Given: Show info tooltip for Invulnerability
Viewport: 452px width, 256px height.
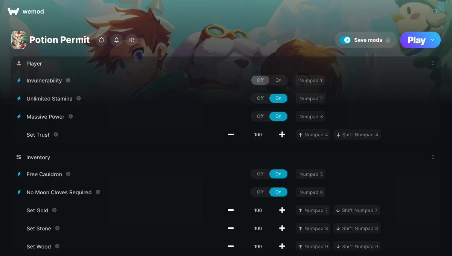Looking at the screenshot, I should click(x=68, y=80).
